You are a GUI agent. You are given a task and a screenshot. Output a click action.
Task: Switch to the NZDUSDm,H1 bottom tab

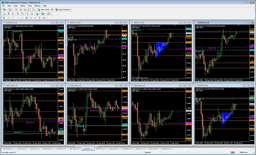[114, 149]
